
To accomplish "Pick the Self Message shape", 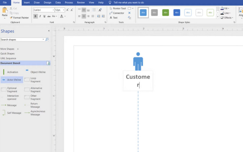I will (x=12, y=113).
